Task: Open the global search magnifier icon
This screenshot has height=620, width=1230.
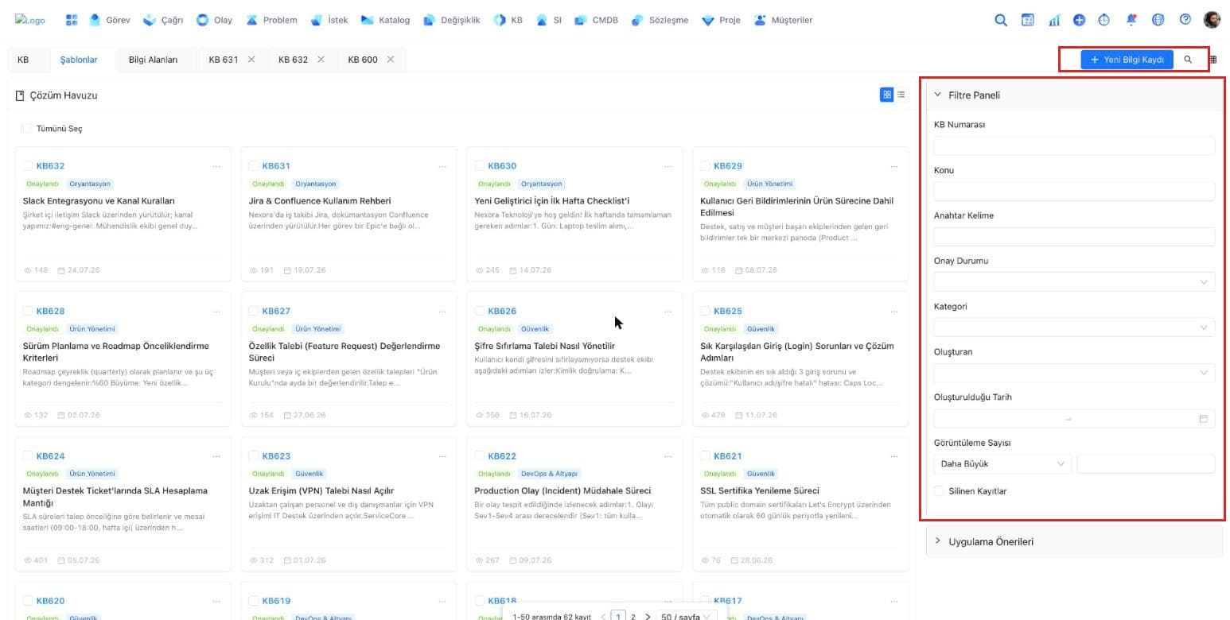Action: coord(1001,20)
